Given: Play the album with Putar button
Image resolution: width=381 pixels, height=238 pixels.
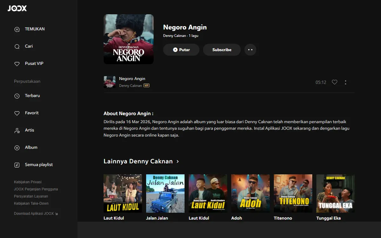Looking at the screenshot, I should [181, 50].
